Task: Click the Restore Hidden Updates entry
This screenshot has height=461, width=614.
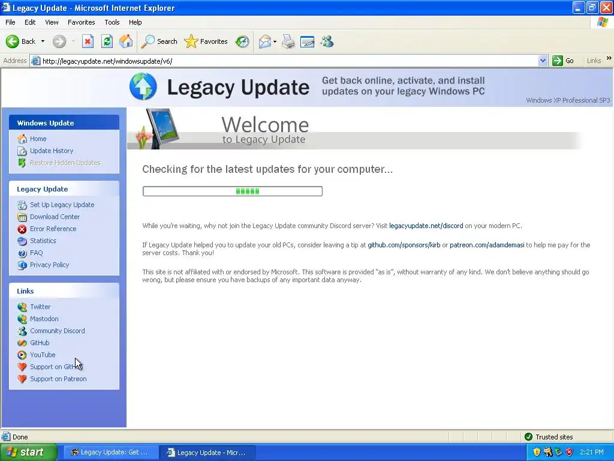Action: tap(65, 163)
